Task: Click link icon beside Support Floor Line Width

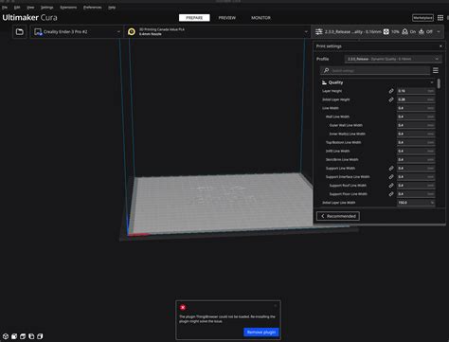Action: click(x=391, y=194)
